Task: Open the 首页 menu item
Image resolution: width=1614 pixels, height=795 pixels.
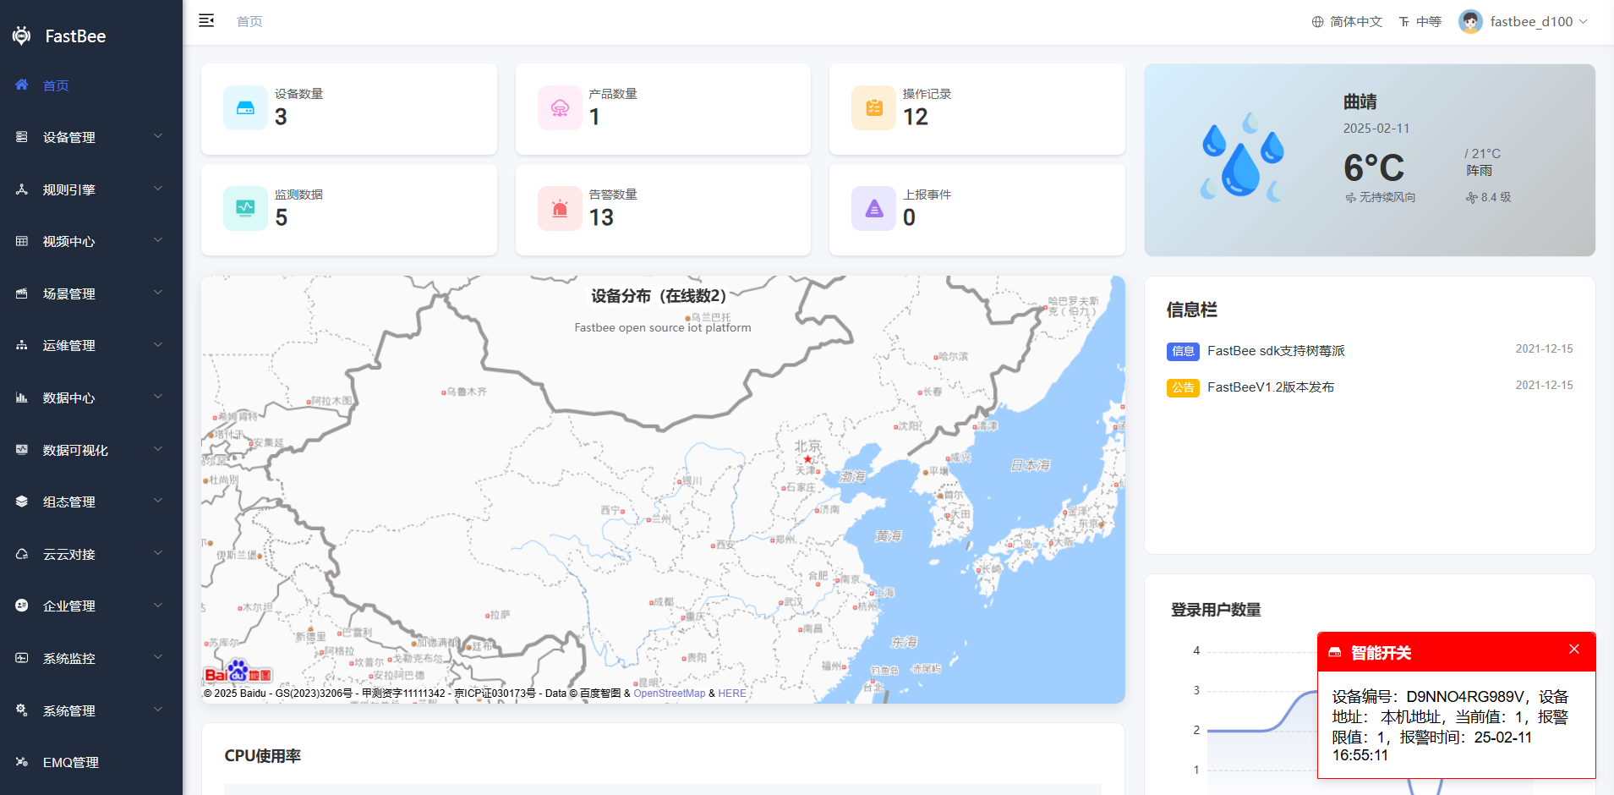Action: [91, 85]
